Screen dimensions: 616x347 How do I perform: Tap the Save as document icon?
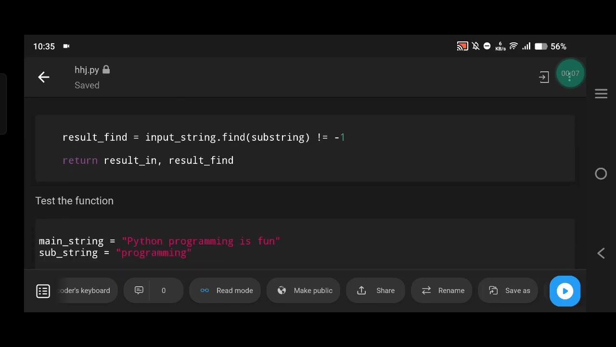click(493, 290)
